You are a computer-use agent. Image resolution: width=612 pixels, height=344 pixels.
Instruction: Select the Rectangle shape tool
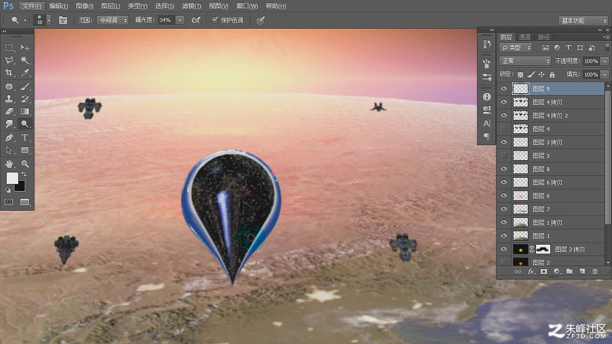[x=25, y=150]
